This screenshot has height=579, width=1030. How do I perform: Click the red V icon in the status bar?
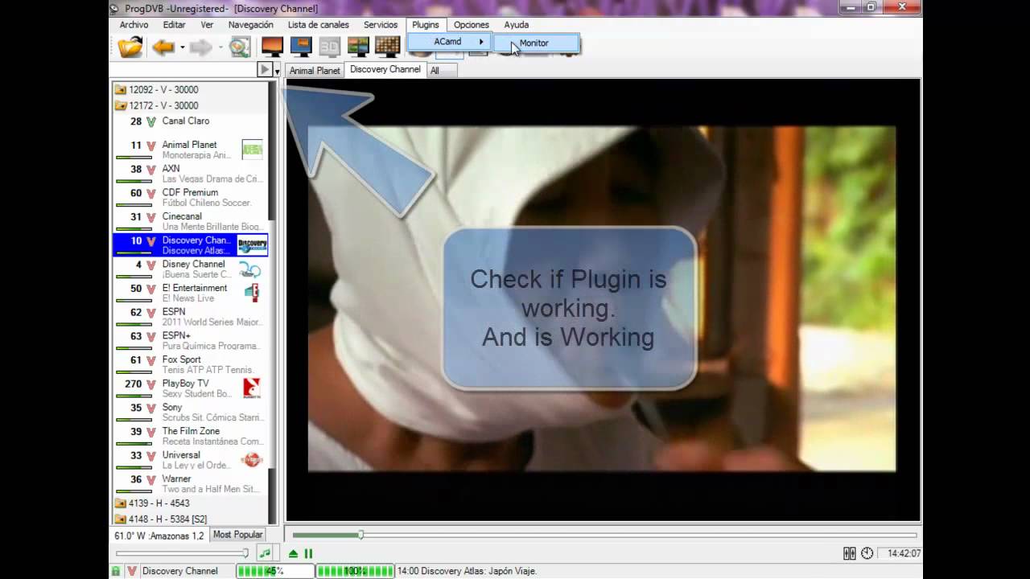131,571
